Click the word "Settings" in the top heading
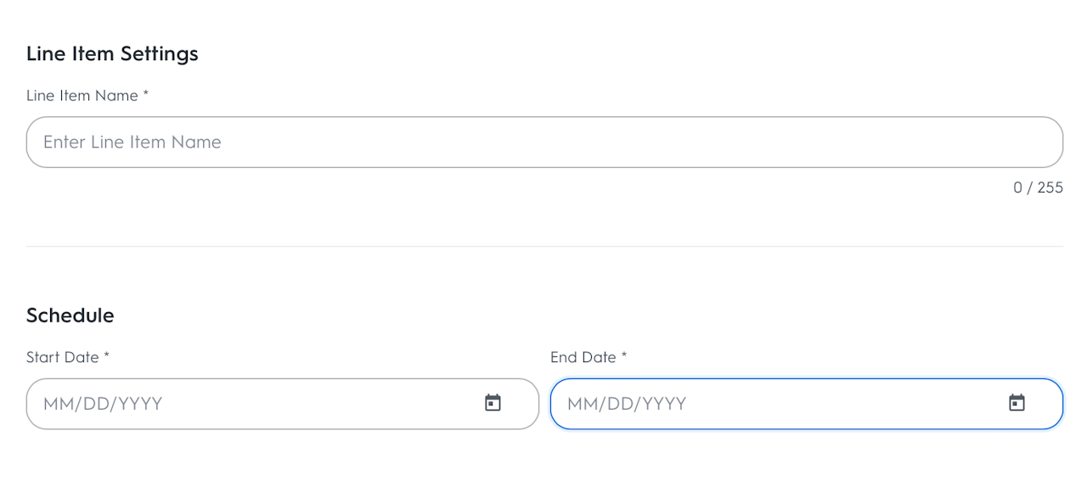This screenshot has height=481, width=1087. pyautogui.click(x=159, y=53)
